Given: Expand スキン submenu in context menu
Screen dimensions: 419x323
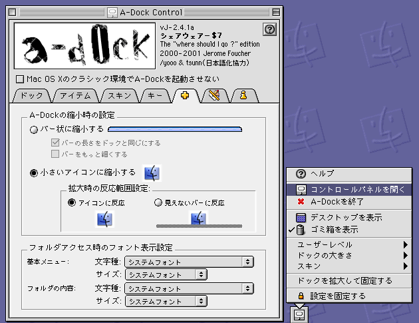Looking at the screenshot, I should tap(349, 266).
